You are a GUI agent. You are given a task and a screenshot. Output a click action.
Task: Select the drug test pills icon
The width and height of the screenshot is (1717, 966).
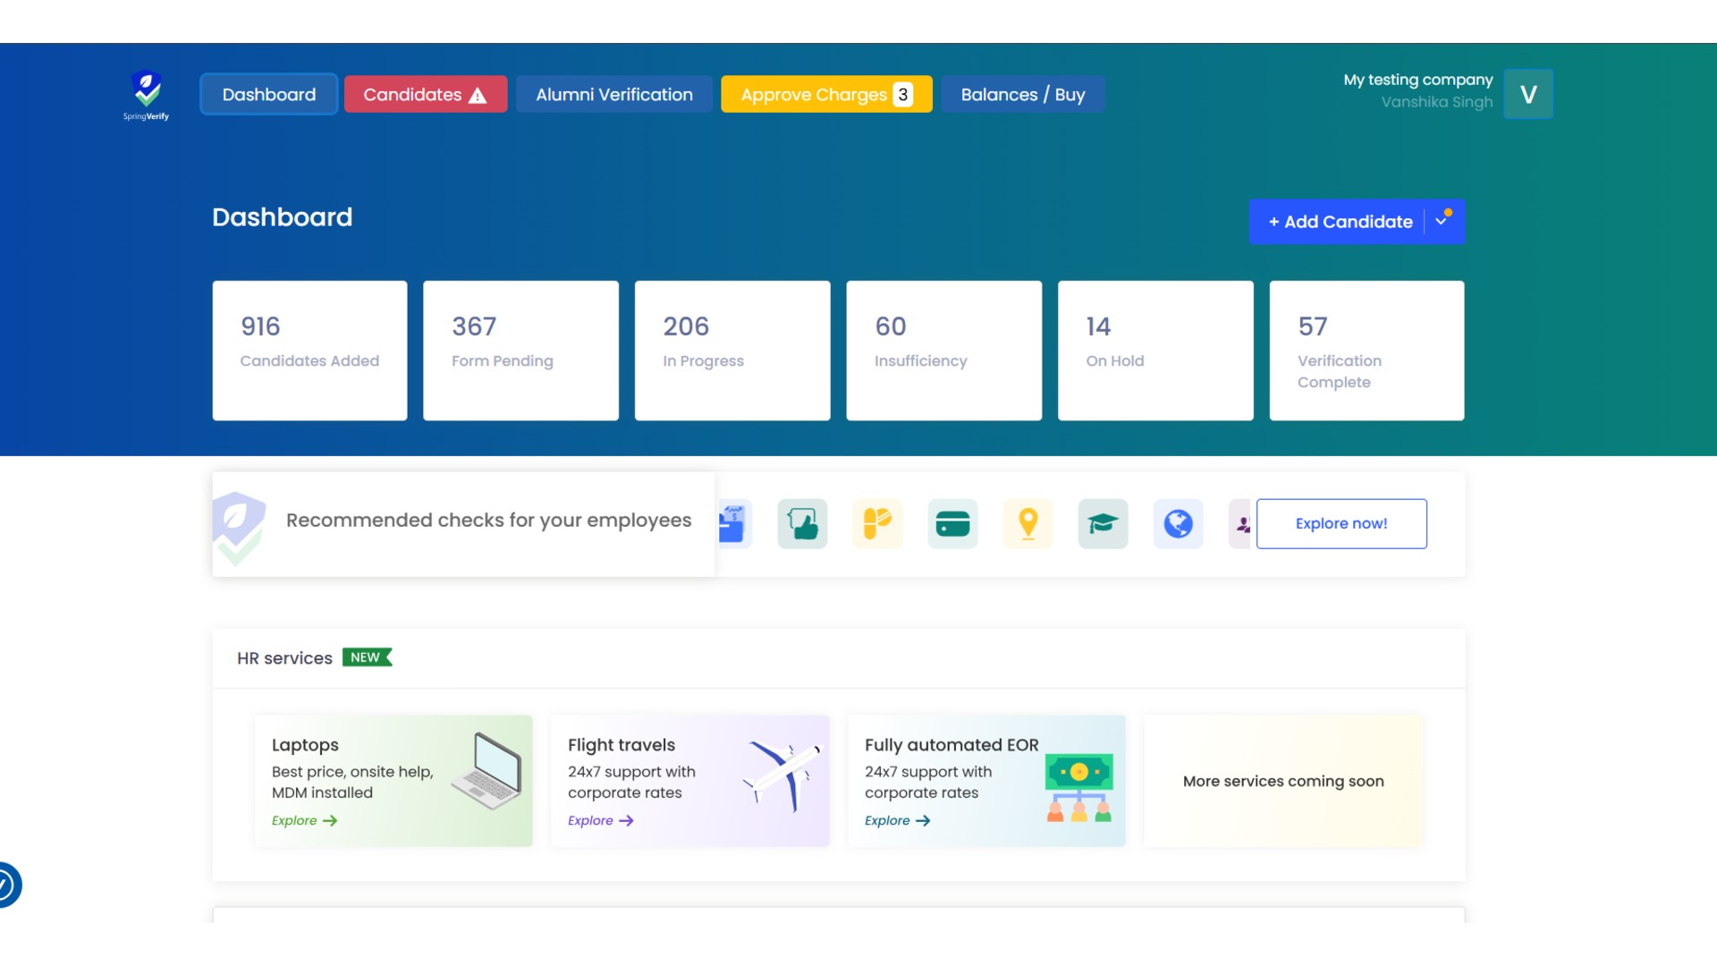pyautogui.click(x=877, y=524)
